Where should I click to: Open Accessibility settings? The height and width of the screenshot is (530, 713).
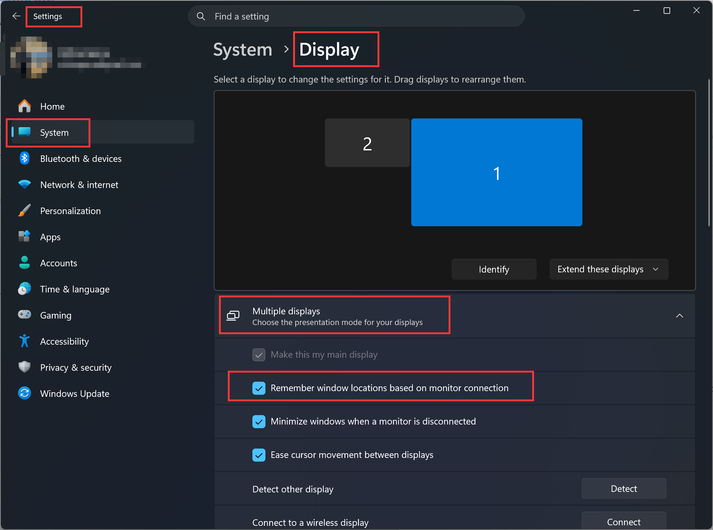(x=103, y=341)
